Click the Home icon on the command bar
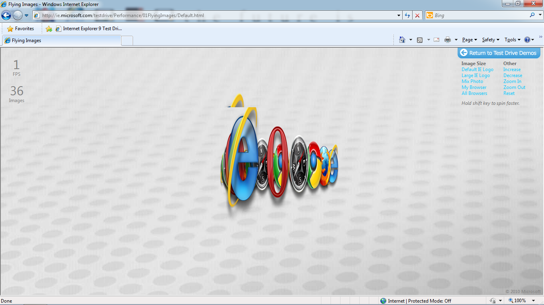This screenshot has width=544, height=305. (402, 40)
